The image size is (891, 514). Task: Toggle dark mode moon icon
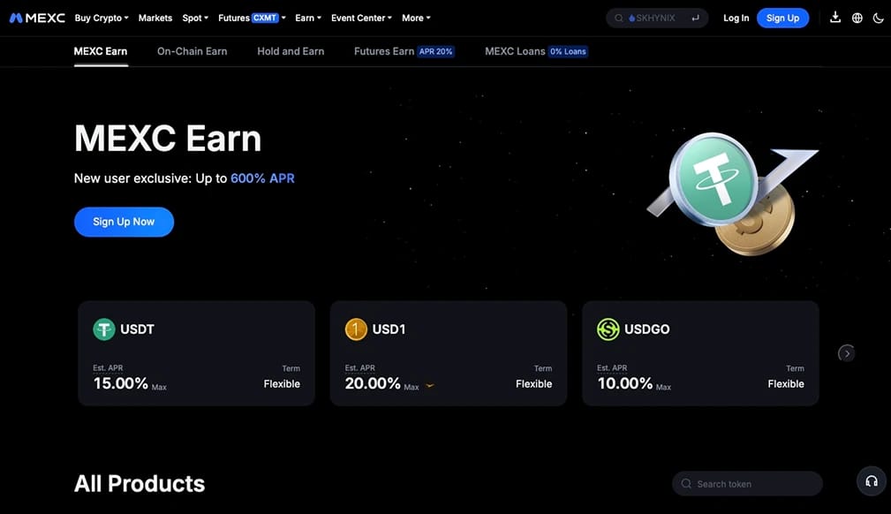pyautogui.click(x=878, y=19)
